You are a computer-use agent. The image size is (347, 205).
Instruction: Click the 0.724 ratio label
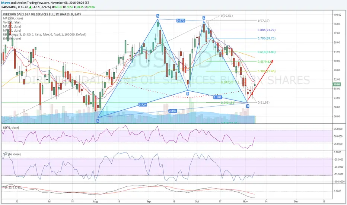pos(143,105)
